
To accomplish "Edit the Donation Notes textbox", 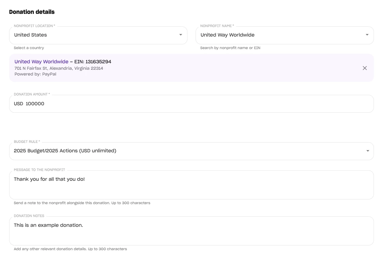I will (192, 231).
